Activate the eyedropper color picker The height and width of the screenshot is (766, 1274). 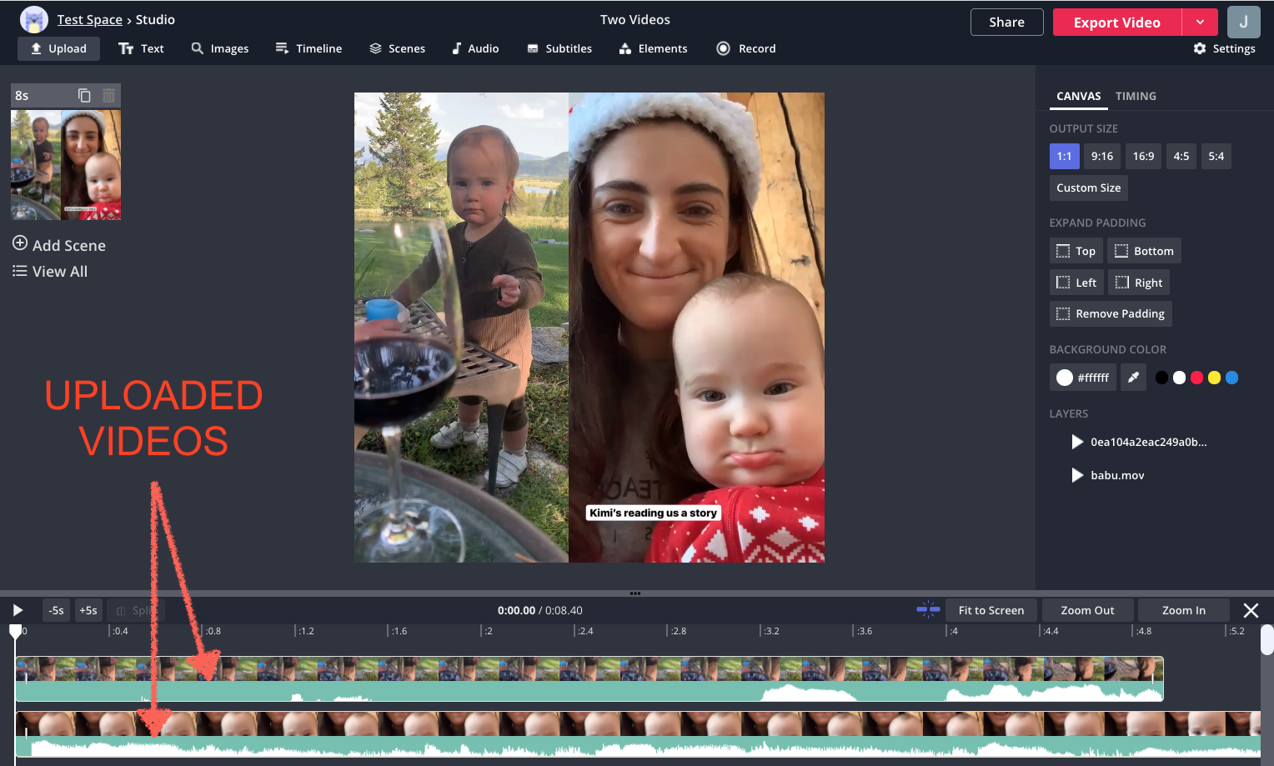click(x=1133, y=378)
